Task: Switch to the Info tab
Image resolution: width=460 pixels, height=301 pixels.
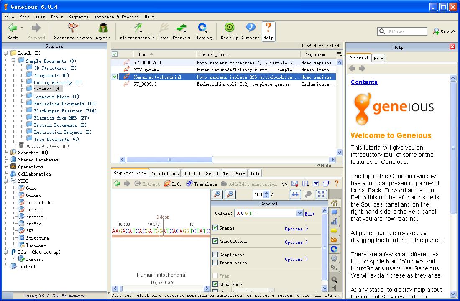Action: tap(255, 173)
